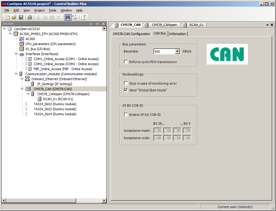Open the Baudrate dropdown list

point(177,52)
